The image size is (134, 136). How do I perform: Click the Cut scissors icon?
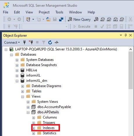pyautogui.click(x=131, y=19)
